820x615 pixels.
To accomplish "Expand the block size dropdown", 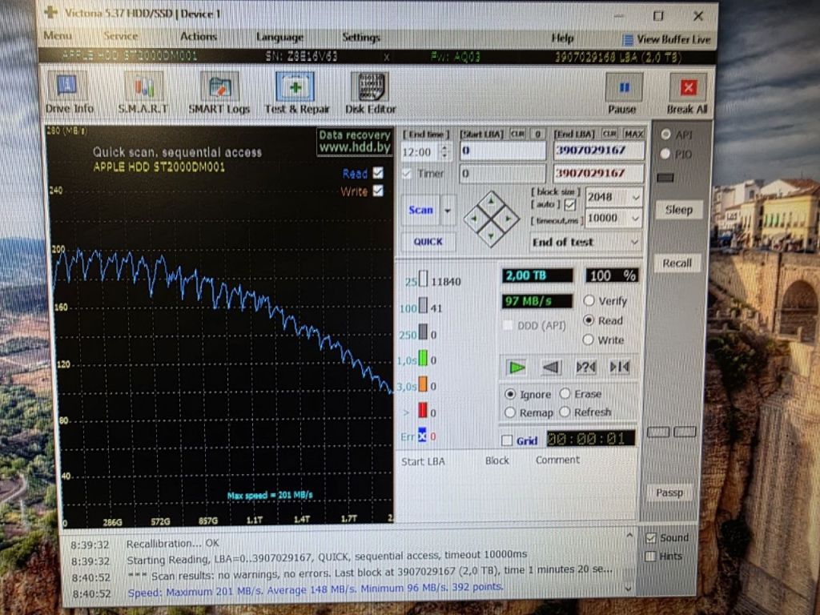I will tap(635, 198).
